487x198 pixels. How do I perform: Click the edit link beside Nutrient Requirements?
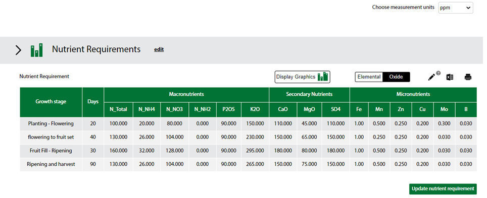[x=159, y=49]
